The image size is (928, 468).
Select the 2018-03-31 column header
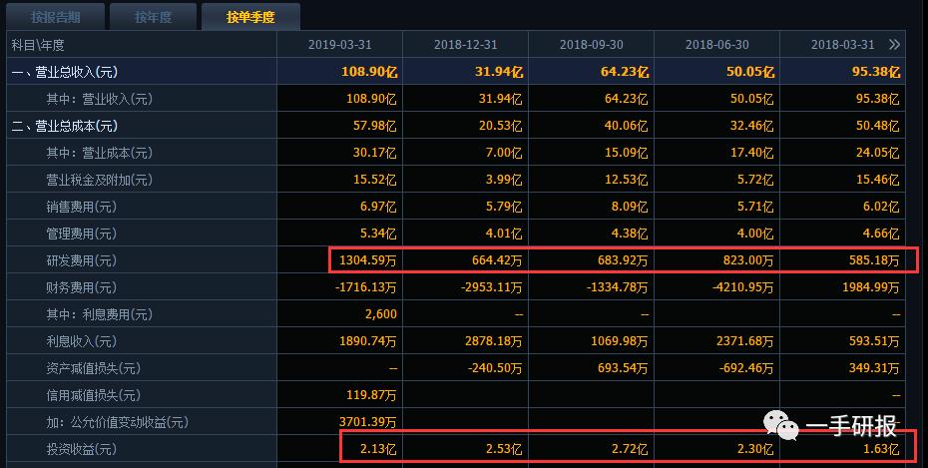point(843,45)
